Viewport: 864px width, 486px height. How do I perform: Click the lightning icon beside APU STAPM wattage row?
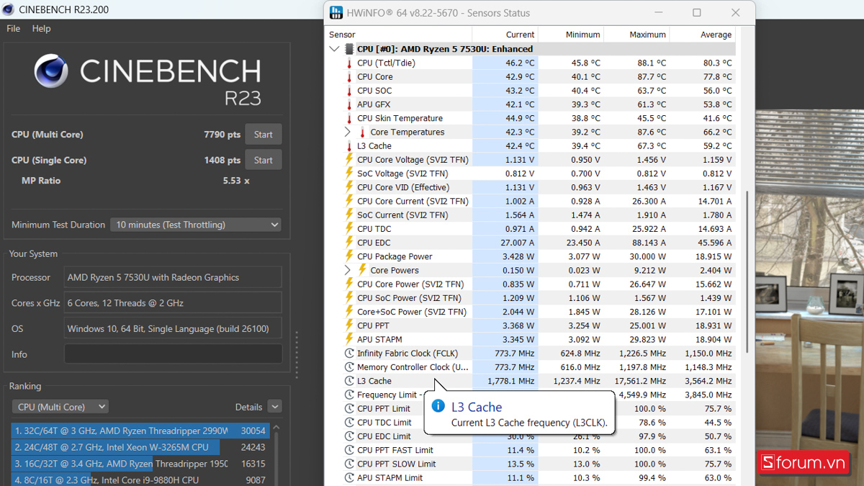pyautogui.click(x=349, y=339)
